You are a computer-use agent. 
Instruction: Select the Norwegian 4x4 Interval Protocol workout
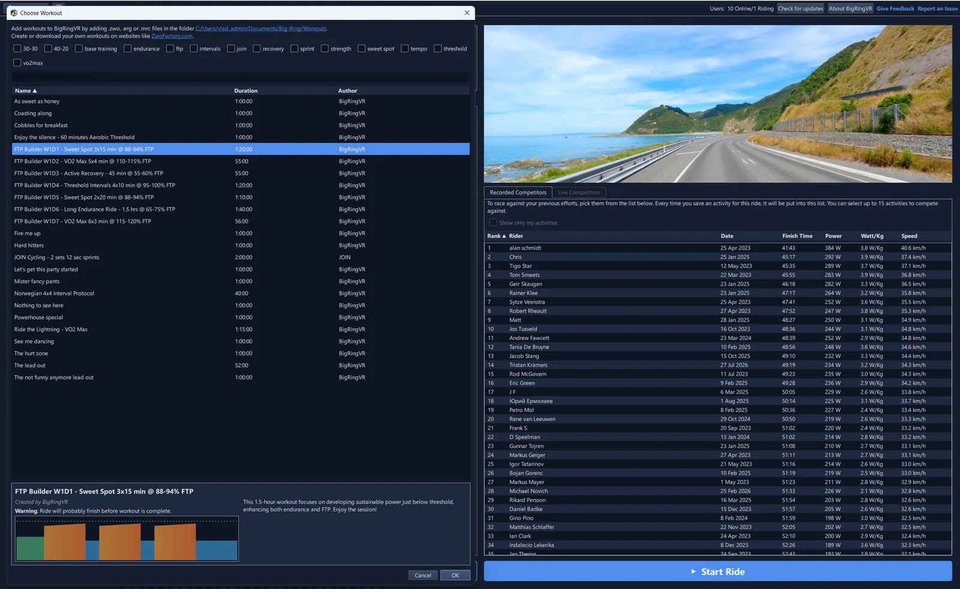[241, 293]
